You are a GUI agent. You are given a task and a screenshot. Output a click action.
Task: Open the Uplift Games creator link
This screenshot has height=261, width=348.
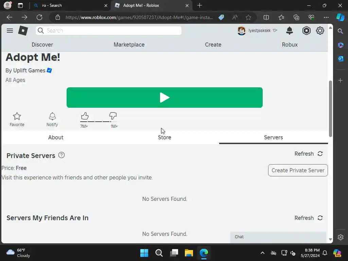click(x=29, y=71)
